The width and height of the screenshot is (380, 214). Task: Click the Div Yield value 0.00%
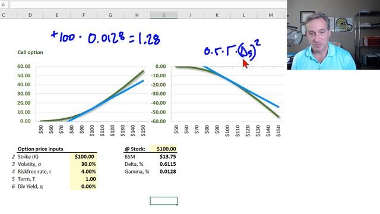84,186
